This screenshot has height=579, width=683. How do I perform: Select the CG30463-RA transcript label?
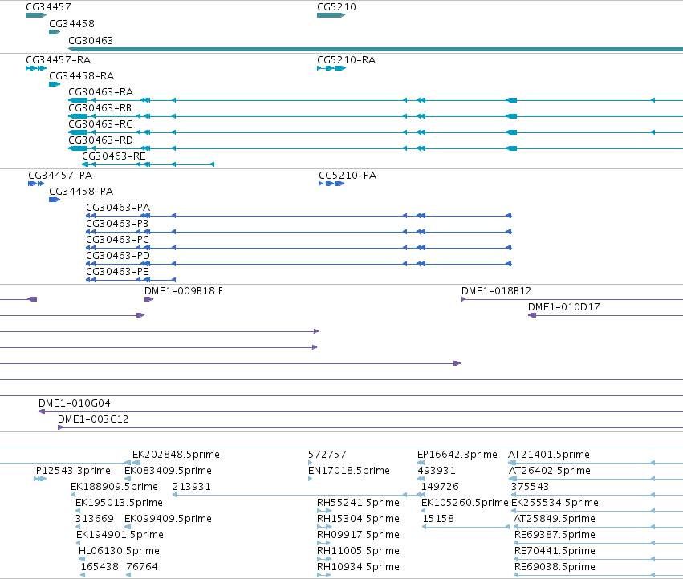point(100,92)
